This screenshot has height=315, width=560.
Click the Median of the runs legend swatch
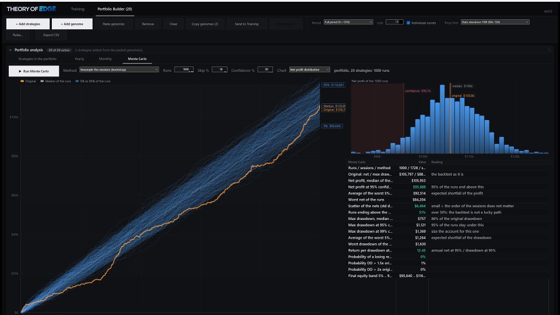click(42, 82)
